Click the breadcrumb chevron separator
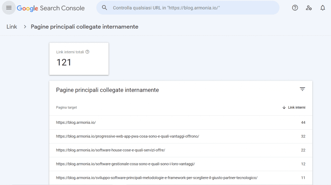 point(25,27)
